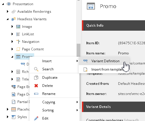Click the content tree vertical scrollbar
The height and width of the screenshot is (121, 145).
[78, 50]
